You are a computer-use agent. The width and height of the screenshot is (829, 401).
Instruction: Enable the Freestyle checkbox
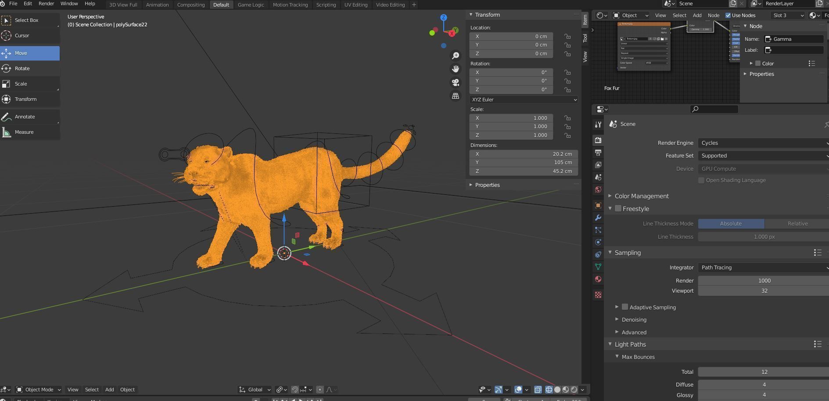[618, 208]
